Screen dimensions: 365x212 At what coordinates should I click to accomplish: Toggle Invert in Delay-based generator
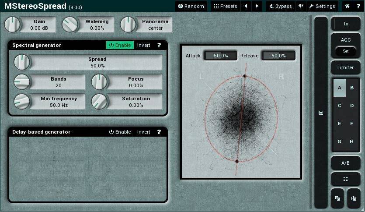144,132
